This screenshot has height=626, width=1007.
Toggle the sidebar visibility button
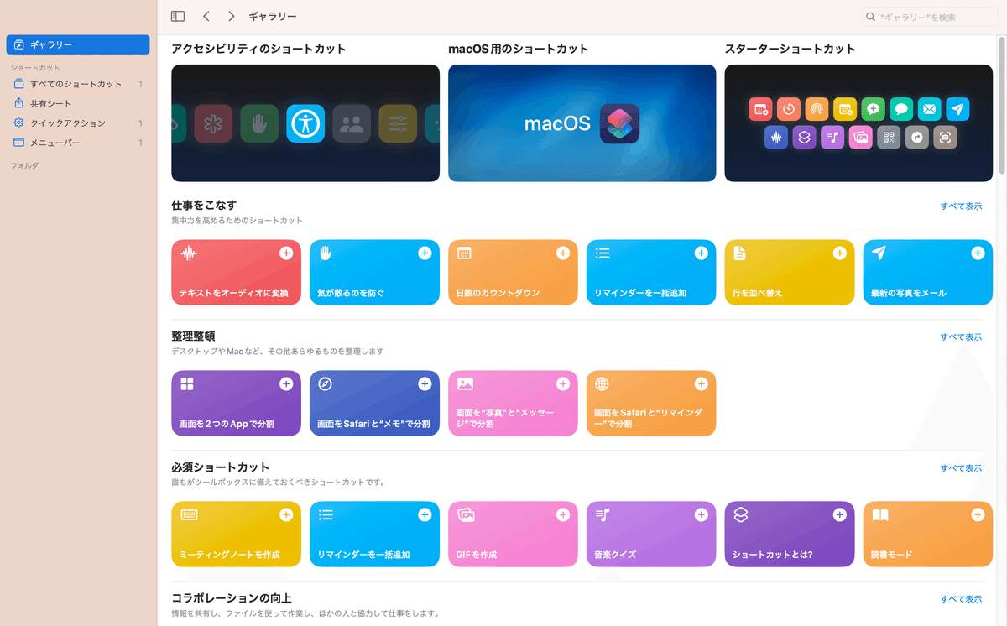(178, 16)
